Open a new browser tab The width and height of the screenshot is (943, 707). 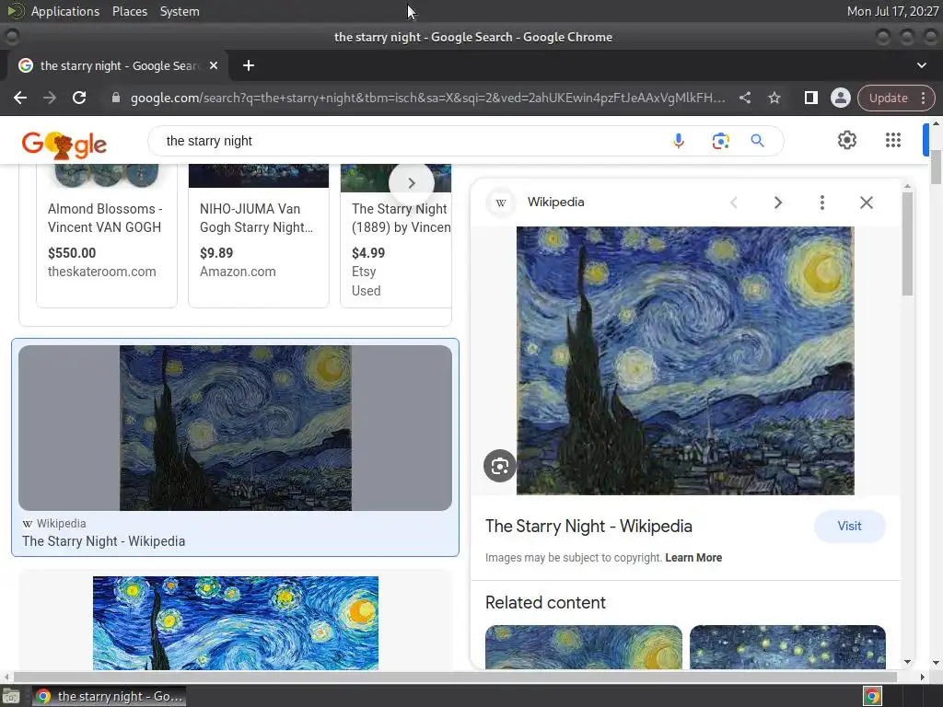pyautogui.click(x=249, y=65)
